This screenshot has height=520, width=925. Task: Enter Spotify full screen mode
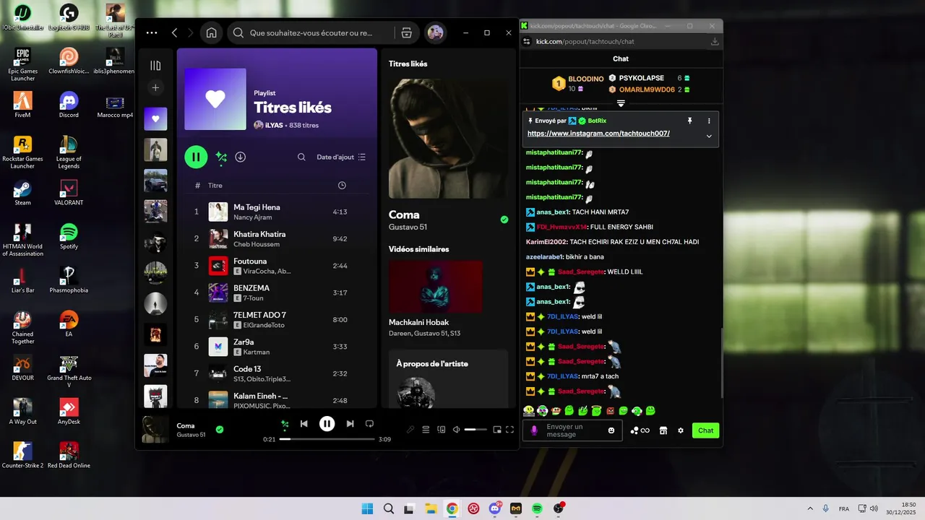point(510,430)
